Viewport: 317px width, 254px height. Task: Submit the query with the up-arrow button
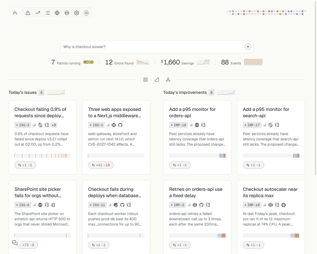coord(248,47)
